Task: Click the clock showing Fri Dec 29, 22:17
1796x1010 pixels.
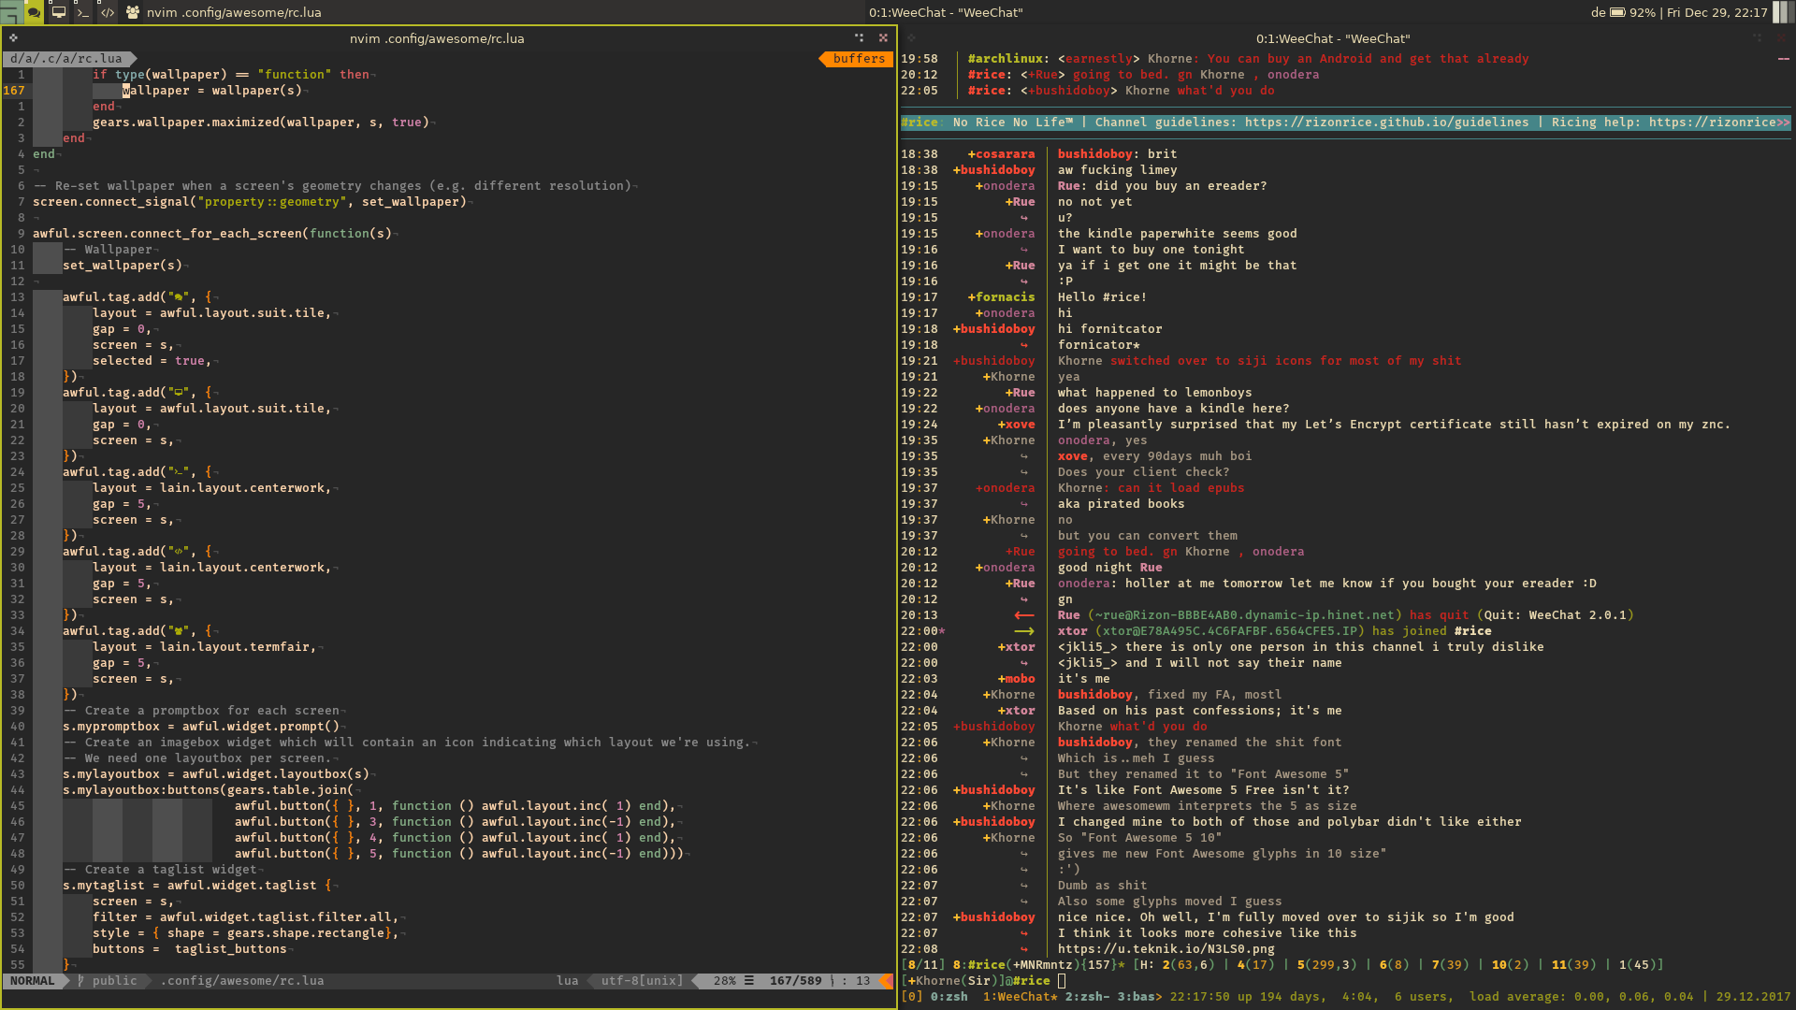Action: point(1717,12)
